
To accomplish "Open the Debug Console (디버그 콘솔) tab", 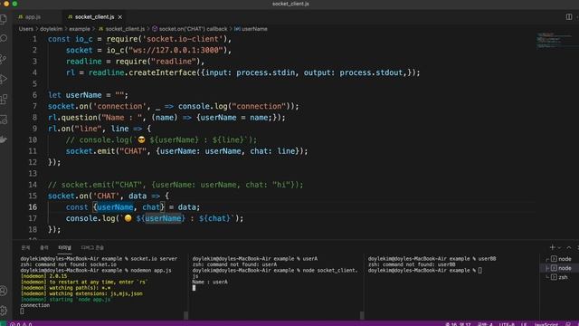I will click(92, 247).
